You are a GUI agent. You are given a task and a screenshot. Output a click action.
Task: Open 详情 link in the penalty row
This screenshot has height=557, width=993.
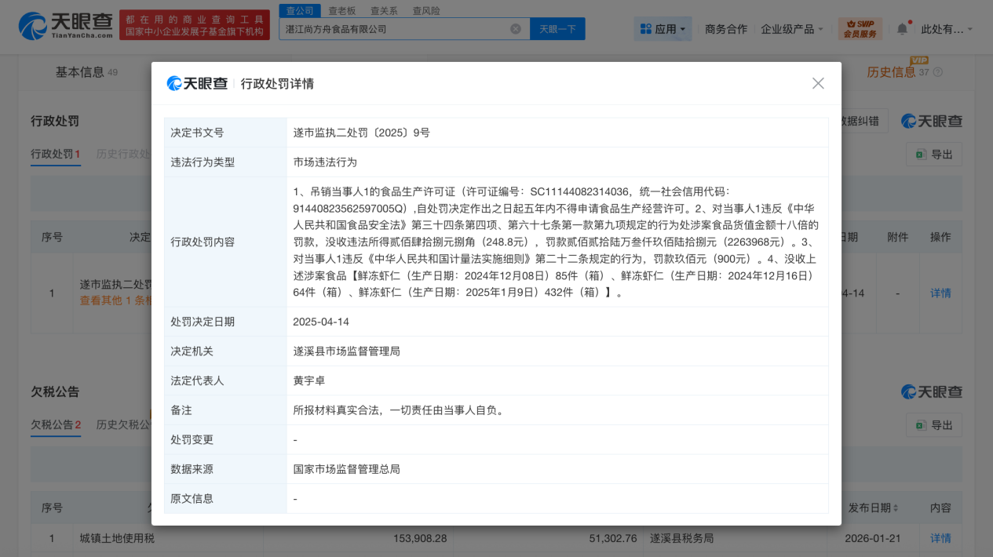coord(940,293)
